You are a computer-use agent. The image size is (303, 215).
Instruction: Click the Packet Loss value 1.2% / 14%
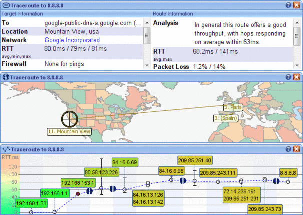(x=209, y=67)
